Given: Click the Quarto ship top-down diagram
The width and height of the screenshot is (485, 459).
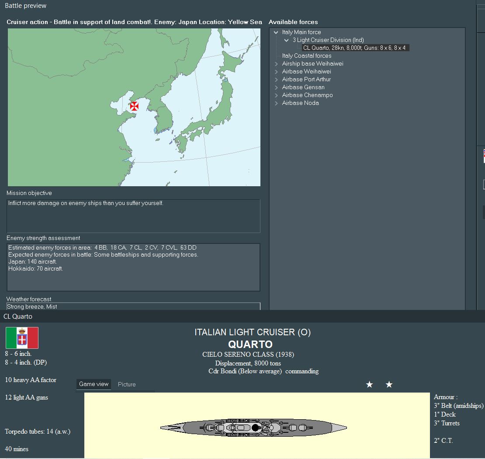Looking at the screenshot, I should coord(253,428).
